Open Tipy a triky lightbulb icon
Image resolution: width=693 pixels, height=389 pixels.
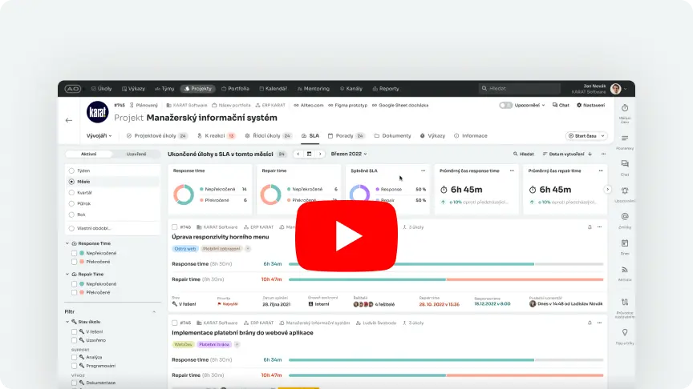click(625, 332)
